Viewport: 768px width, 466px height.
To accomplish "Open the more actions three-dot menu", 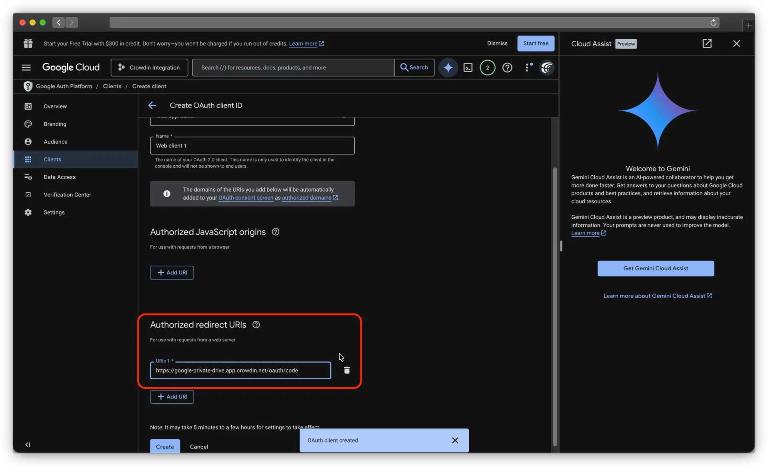I will [528, 67].
